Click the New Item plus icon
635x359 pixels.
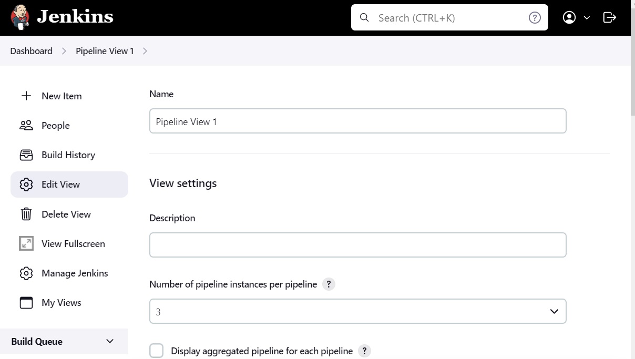tap(26, 96)
